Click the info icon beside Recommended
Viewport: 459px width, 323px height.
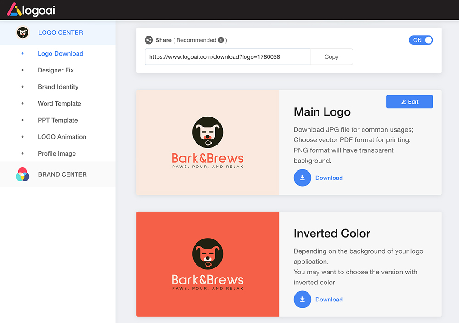(221, 40)
